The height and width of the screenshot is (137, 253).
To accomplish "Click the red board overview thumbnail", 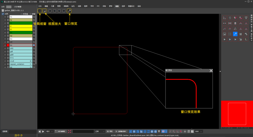I will [x=237, y=114].
